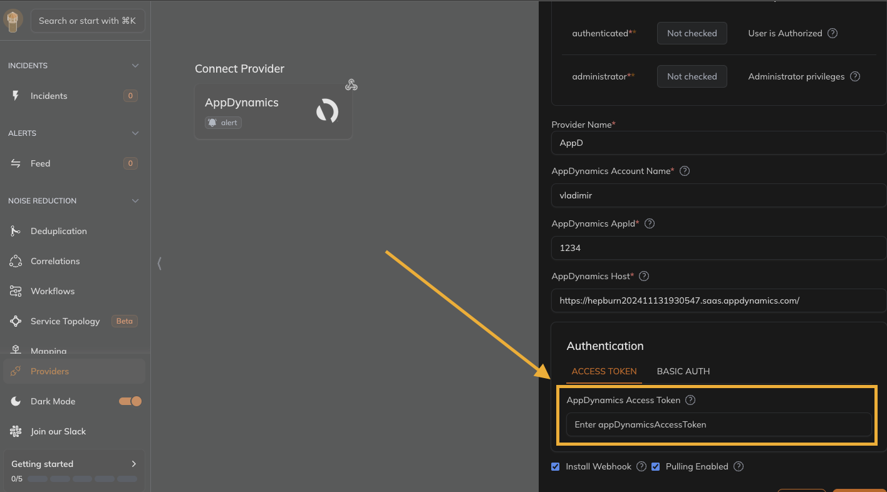Click the Beta badge on Service Topology
The height and width of the screenshot is (492, 887).
(124, 321)
